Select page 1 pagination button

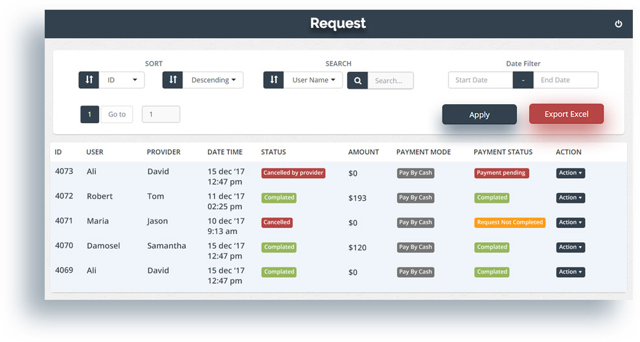[89, 114]
